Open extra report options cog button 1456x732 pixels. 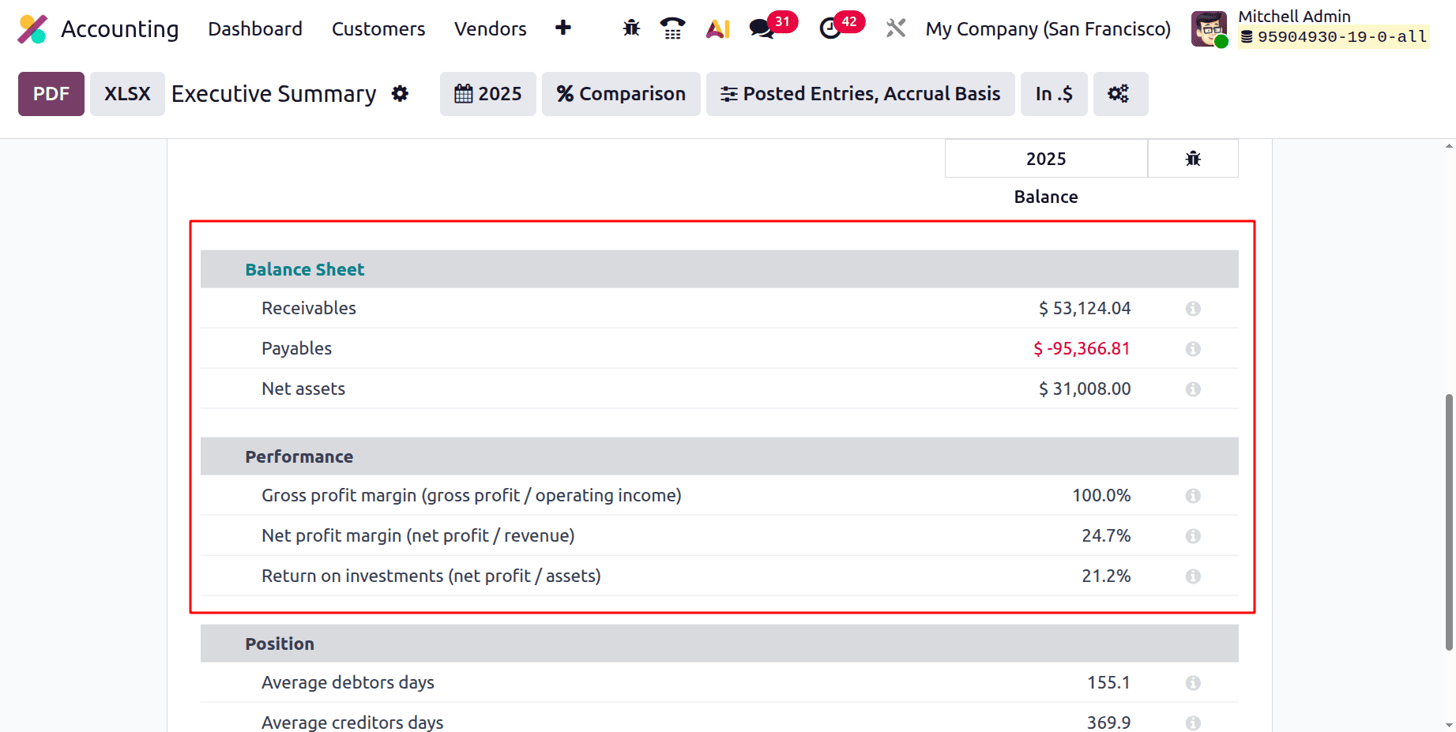click(x=1119, y=93)
